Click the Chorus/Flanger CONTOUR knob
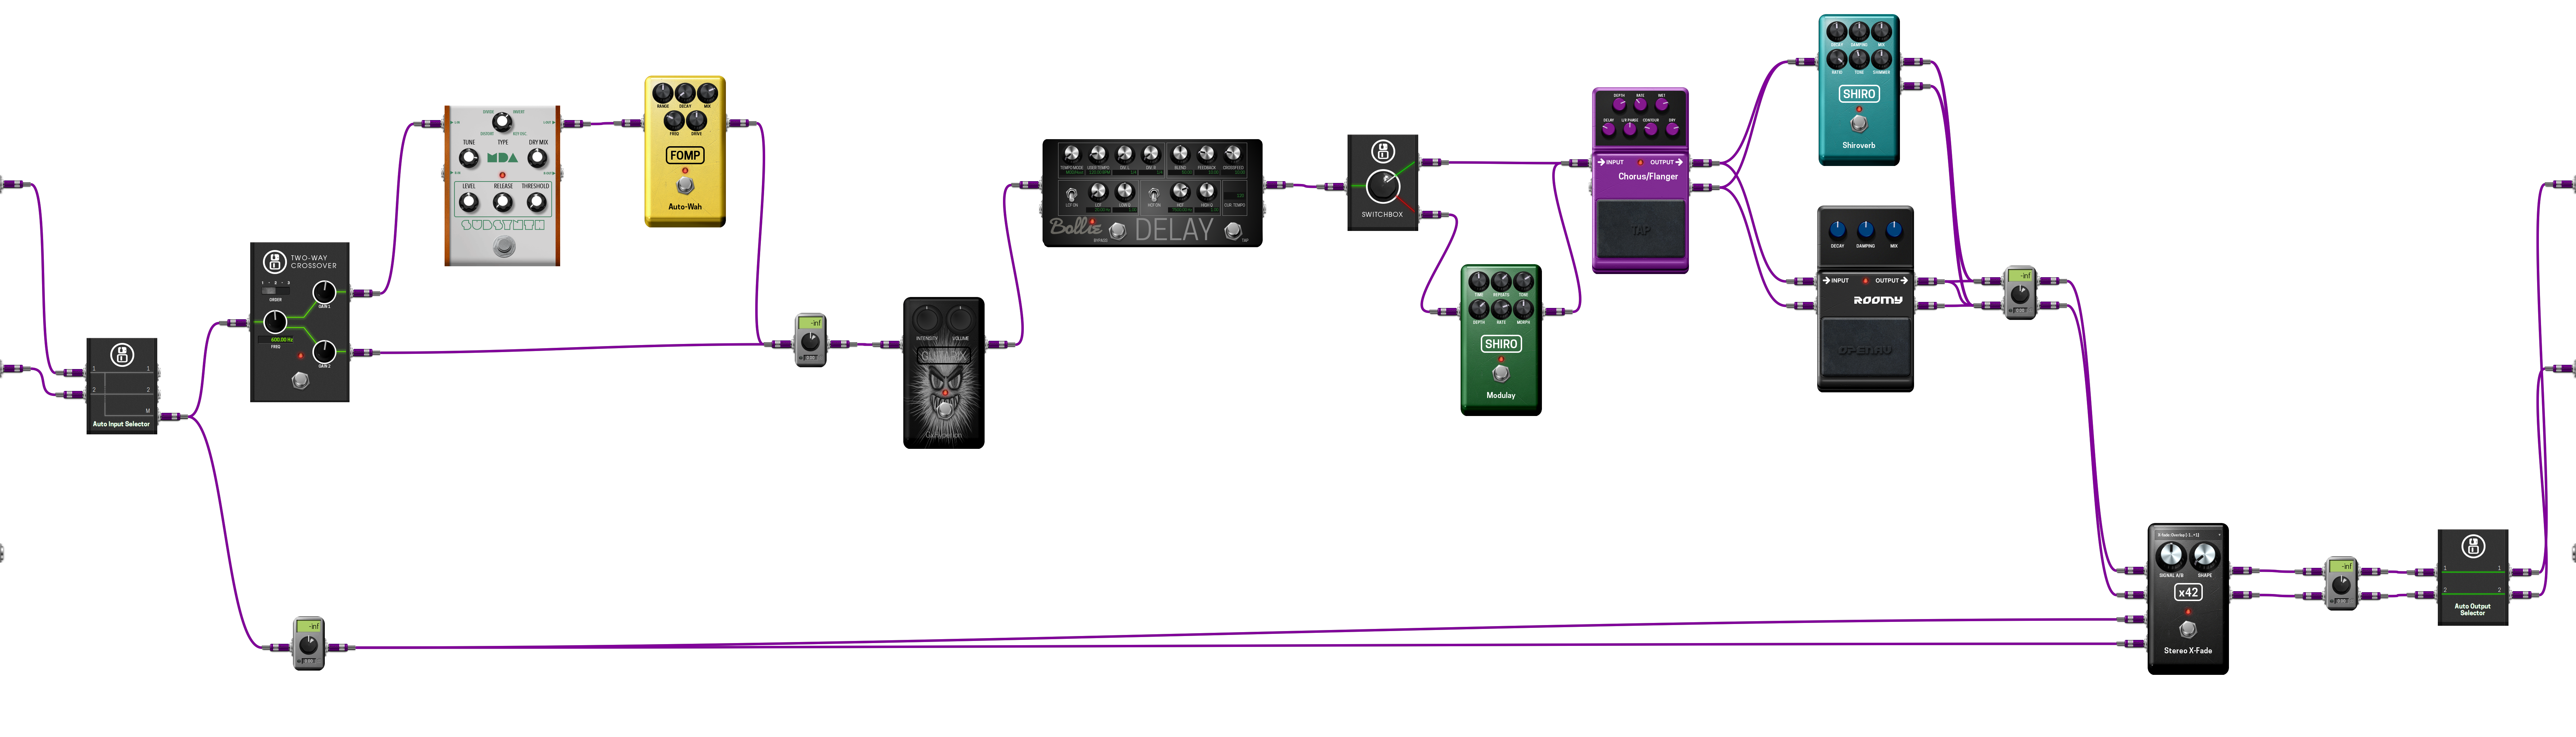Screen dimensions: 2576x737 1651,129
